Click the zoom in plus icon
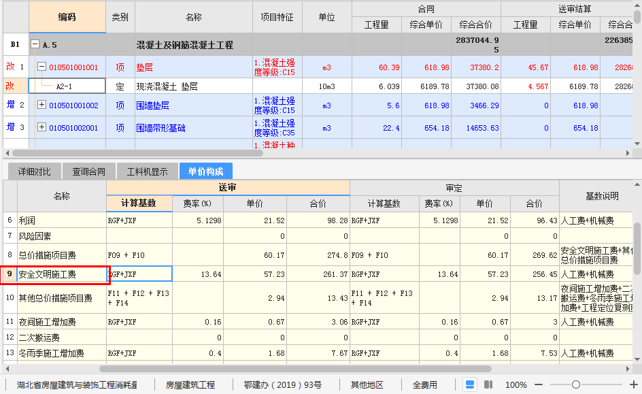 click(x=633, y=385)
